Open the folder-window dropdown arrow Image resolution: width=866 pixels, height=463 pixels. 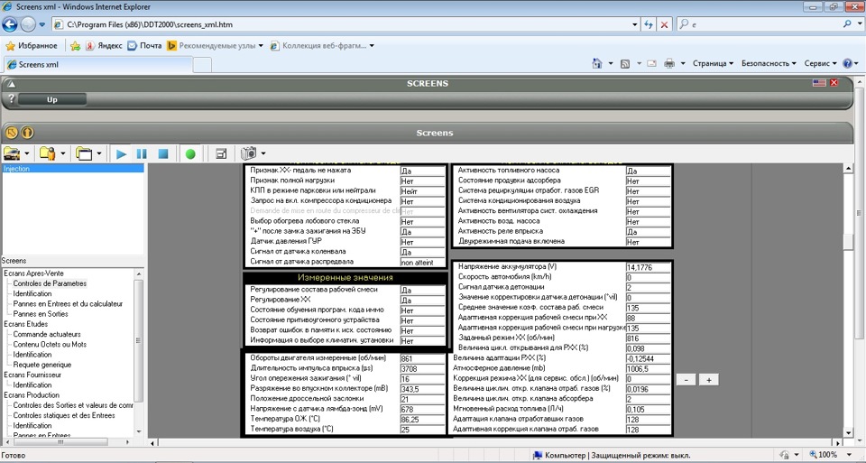[x=99, y=153]
